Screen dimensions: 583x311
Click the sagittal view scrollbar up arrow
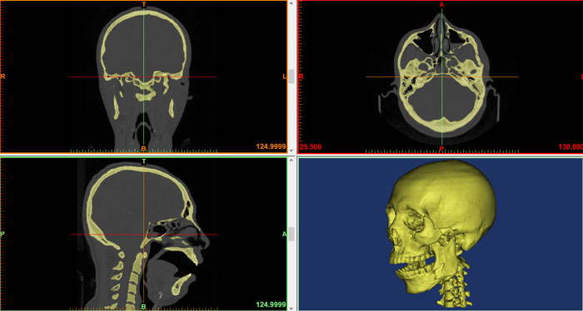[291, 160]
